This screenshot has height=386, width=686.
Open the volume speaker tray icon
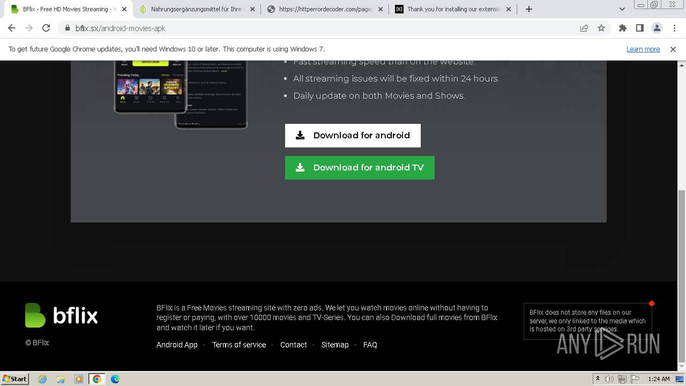click(609, 379)
